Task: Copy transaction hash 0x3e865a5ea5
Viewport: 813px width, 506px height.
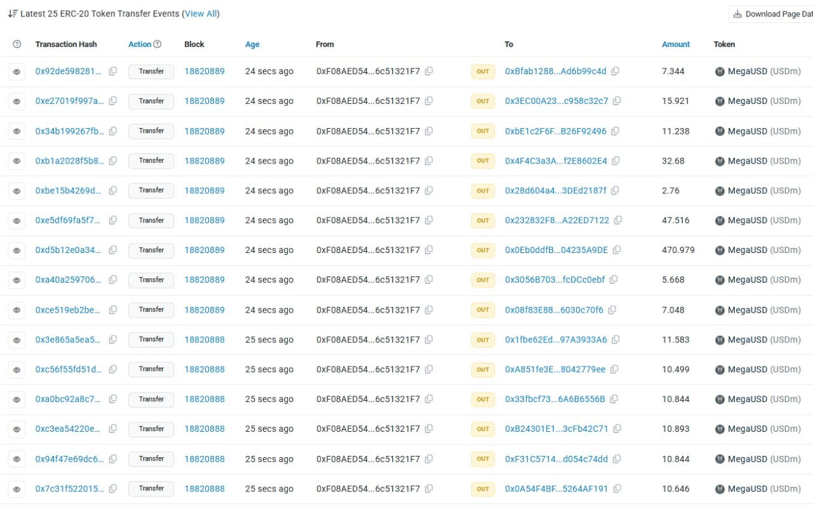Action: point(113,339)
